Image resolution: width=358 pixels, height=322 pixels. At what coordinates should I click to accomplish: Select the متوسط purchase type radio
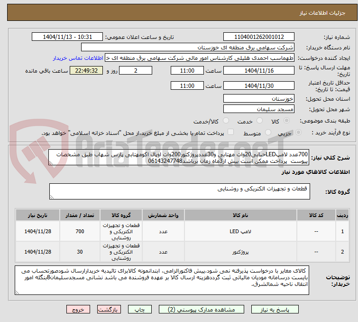(x=268, y=132)
